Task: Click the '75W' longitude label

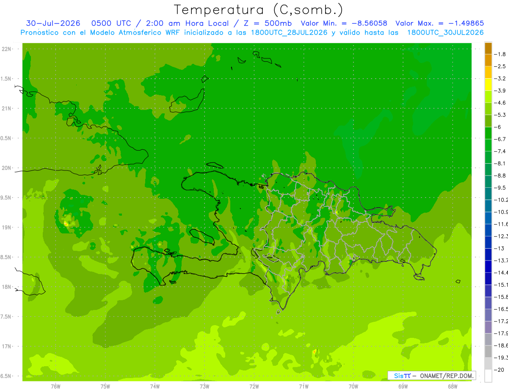Action: pyautogui.click(x=105, y=387)
